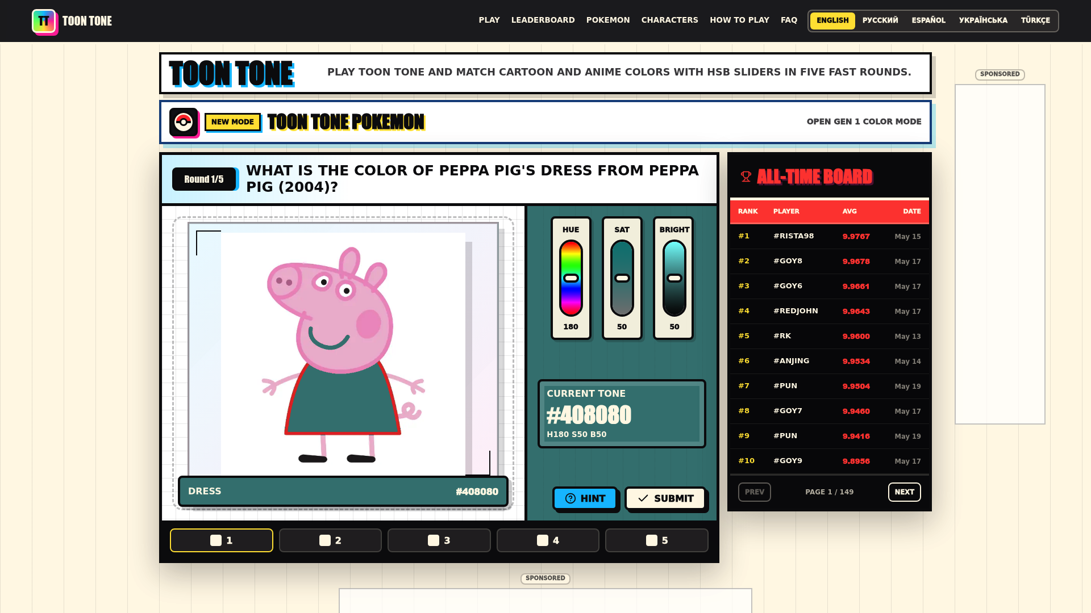
Task: Click the checkmark icon on Submit
Action: [x=643, y=498]
